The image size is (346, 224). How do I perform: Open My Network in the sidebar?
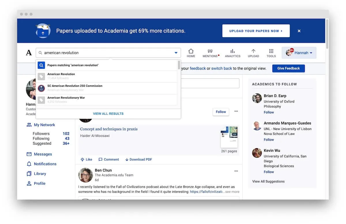[41, 125]
